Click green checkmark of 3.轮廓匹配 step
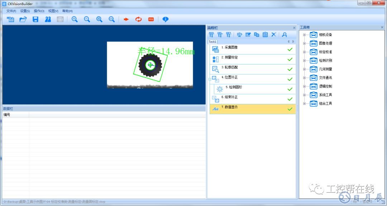 pos(290,69)
